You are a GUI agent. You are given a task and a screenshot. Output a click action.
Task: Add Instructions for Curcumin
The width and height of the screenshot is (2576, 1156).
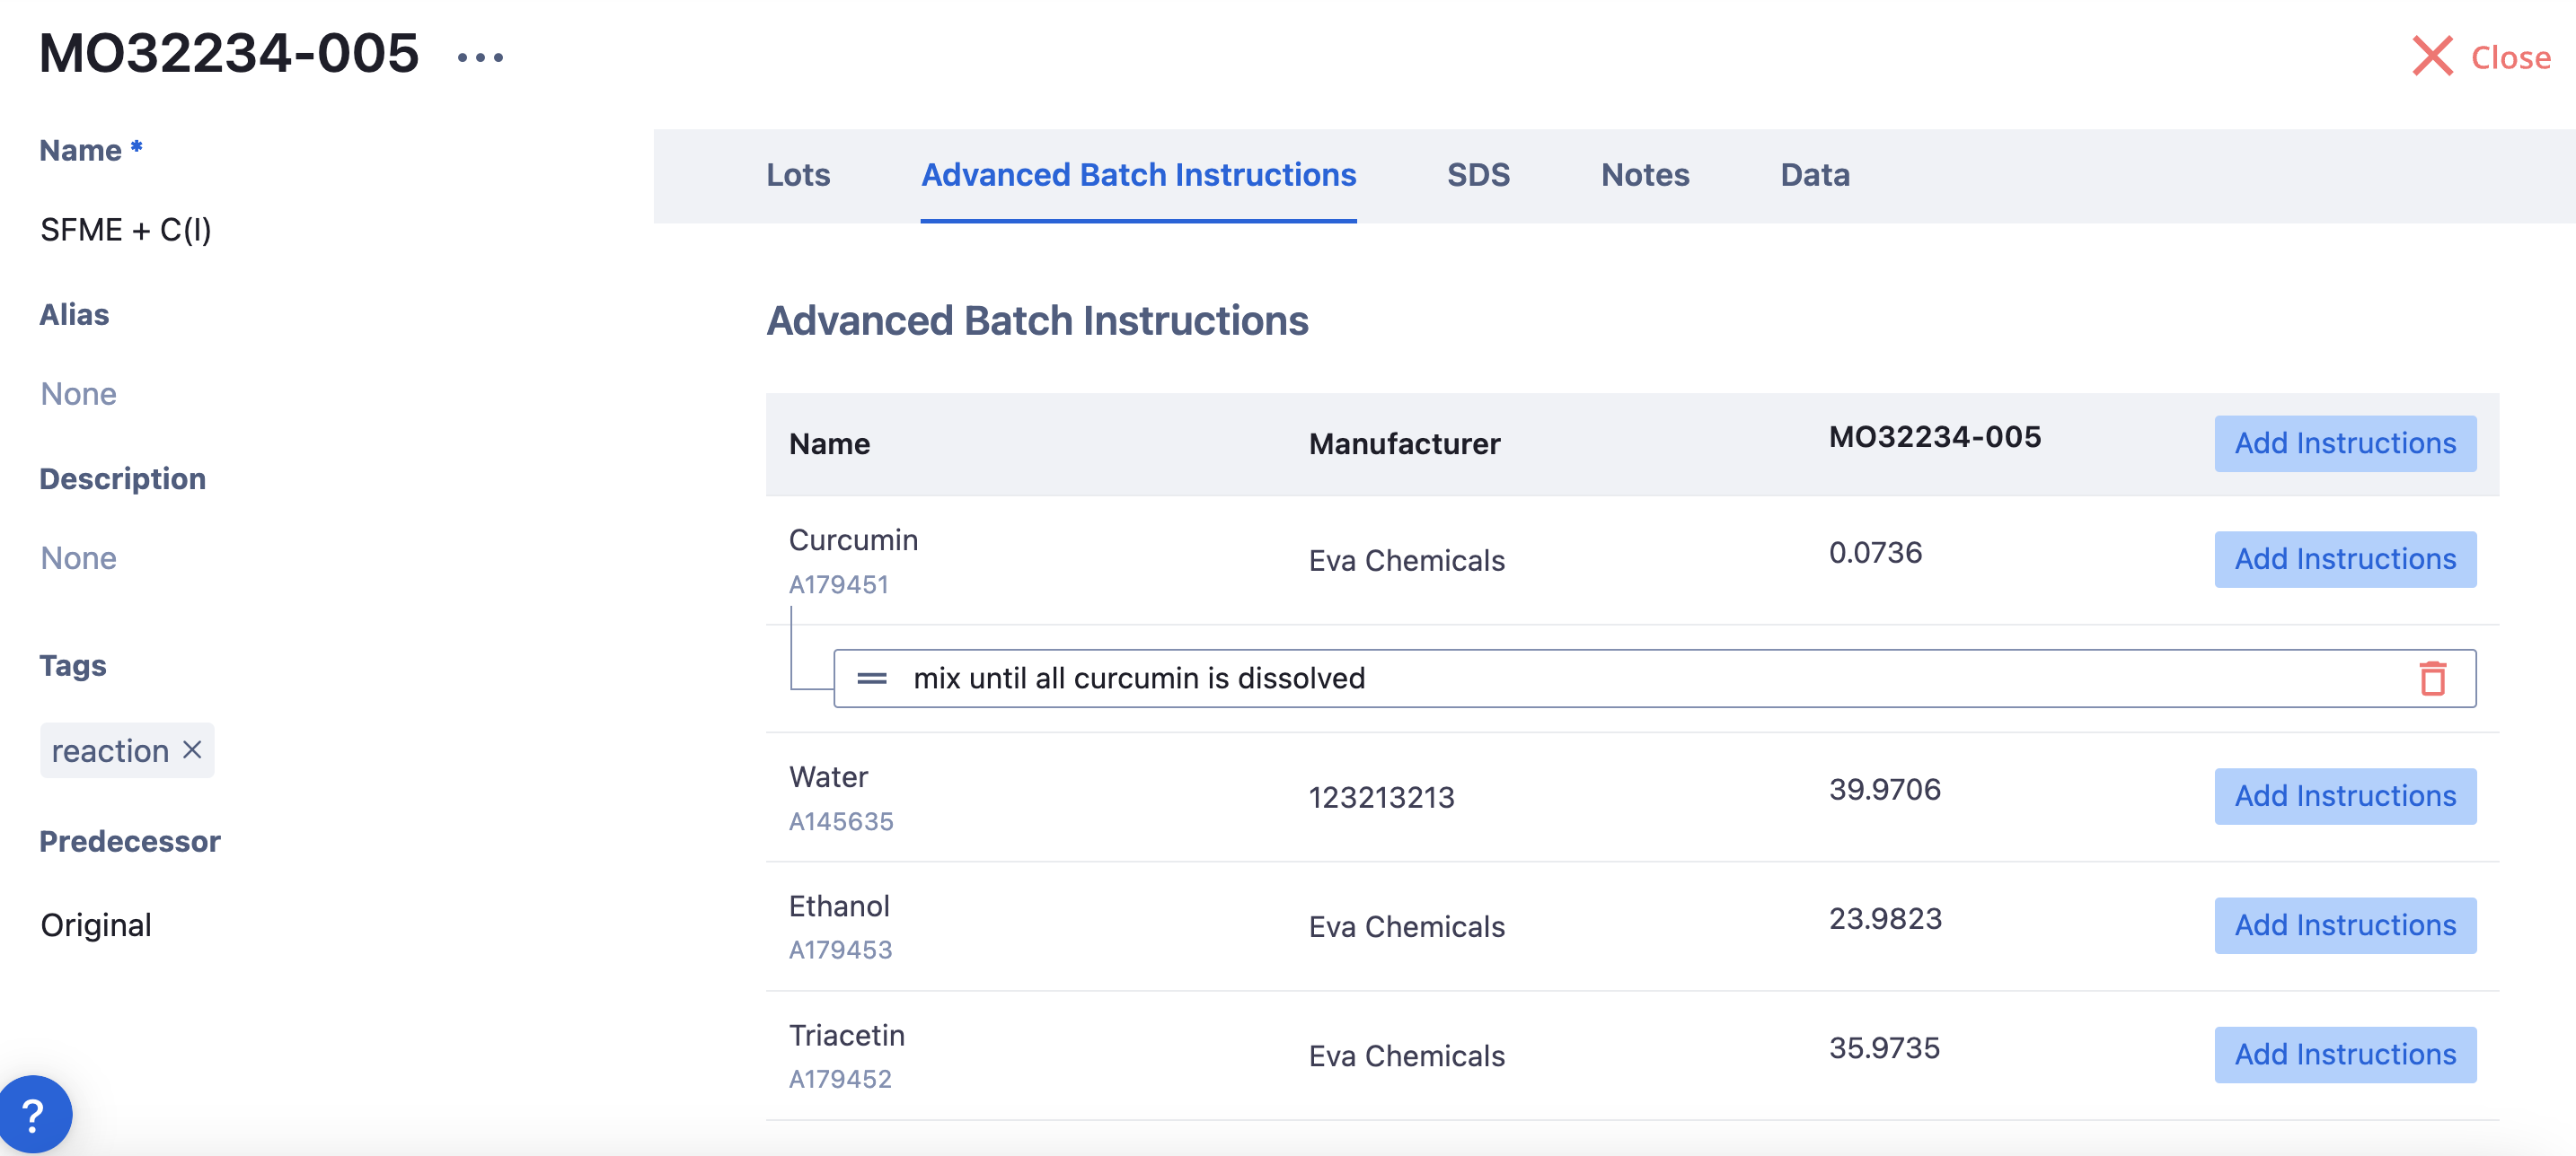(x=2344, y=559)
